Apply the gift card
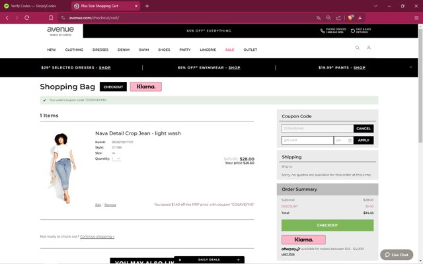The height and width of the screenshot is (264, 423). point(364,141)
